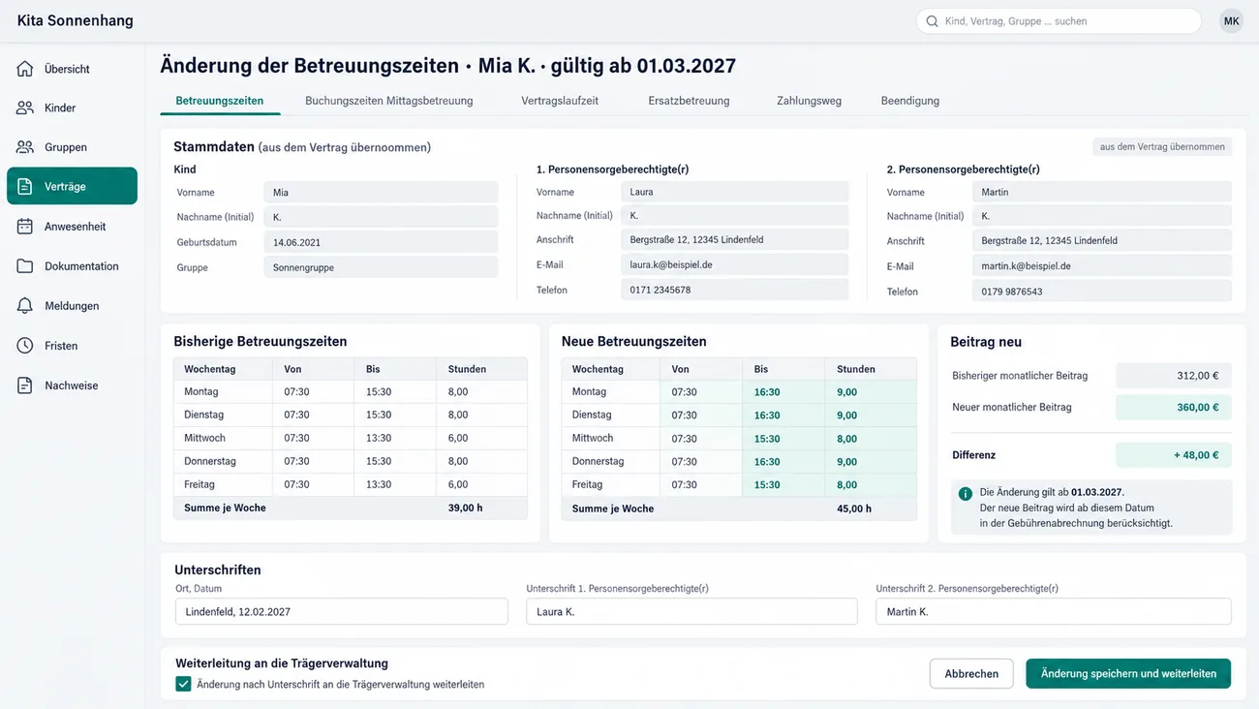This screenshot has height=709, width=1259.
Task: Click the Meldungen bell icon
Action: (x=25, y=305)
